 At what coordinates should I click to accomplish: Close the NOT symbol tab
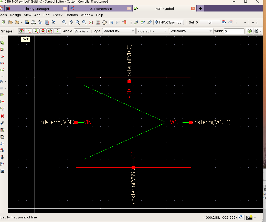point(193,8)
